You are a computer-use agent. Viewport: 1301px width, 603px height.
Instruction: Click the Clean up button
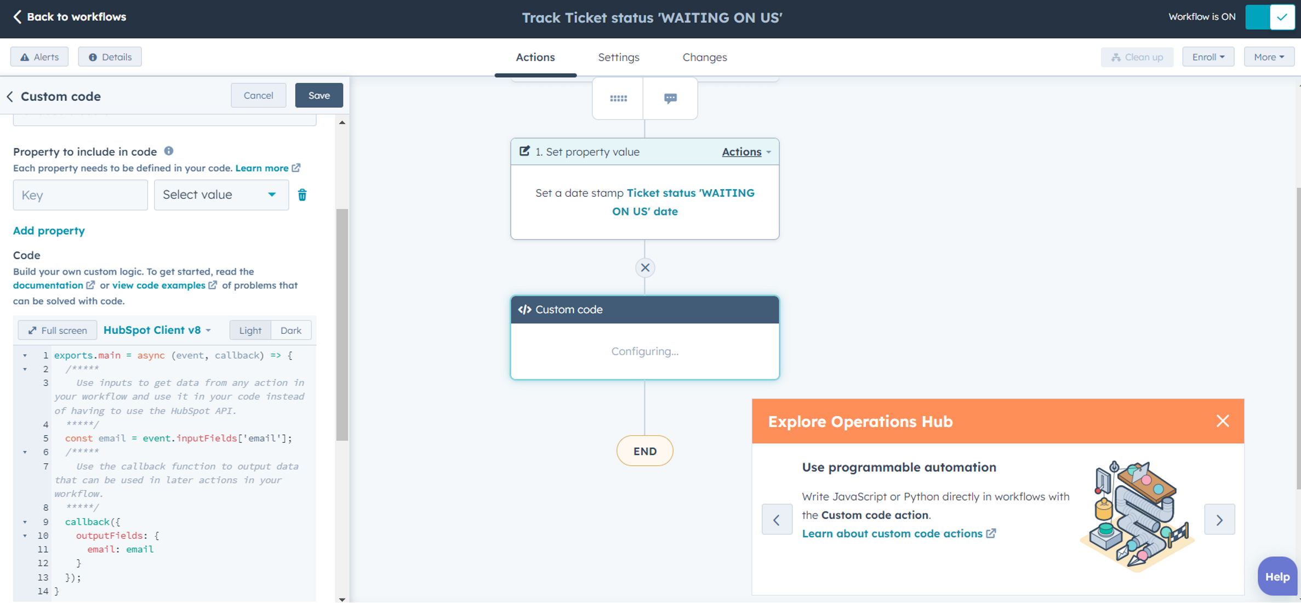1137,57
